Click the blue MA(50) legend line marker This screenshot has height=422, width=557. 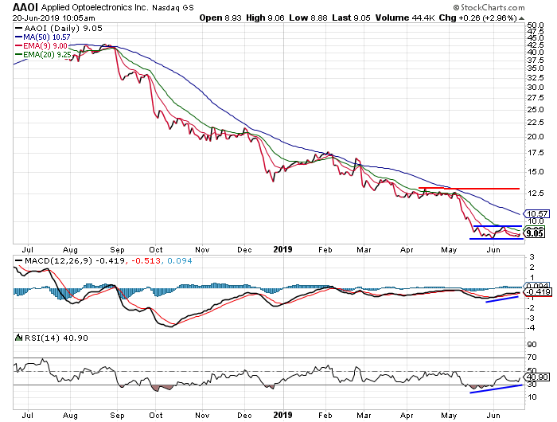click(x=18, y=37)
